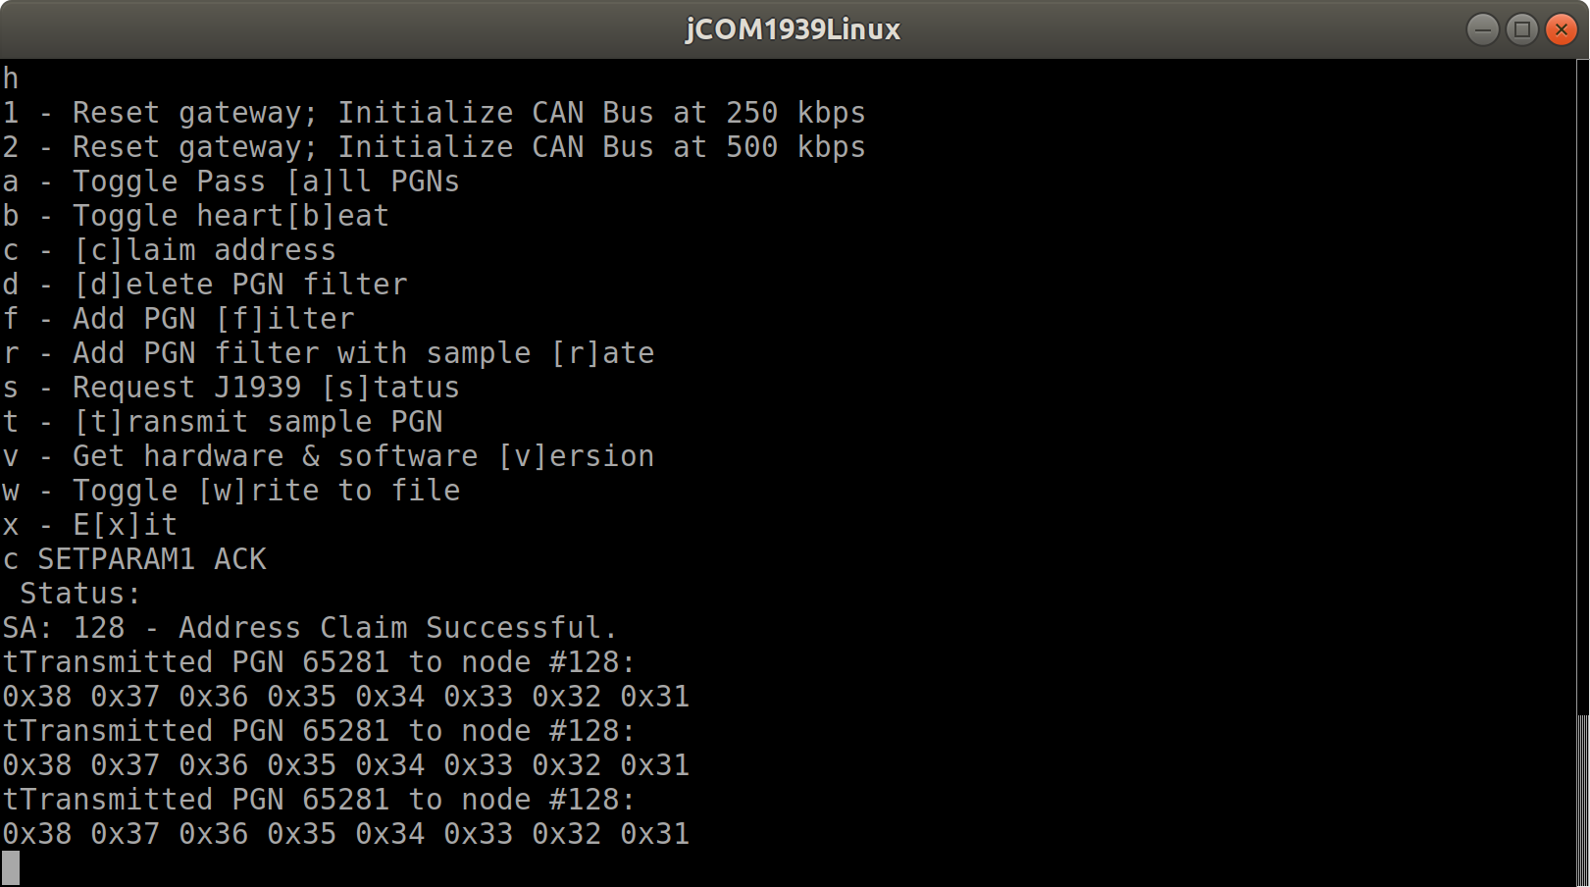This screenshot has width=1590, height=887.
Task: Click the sample [r]ate filter line
Action: pos(328,353)
